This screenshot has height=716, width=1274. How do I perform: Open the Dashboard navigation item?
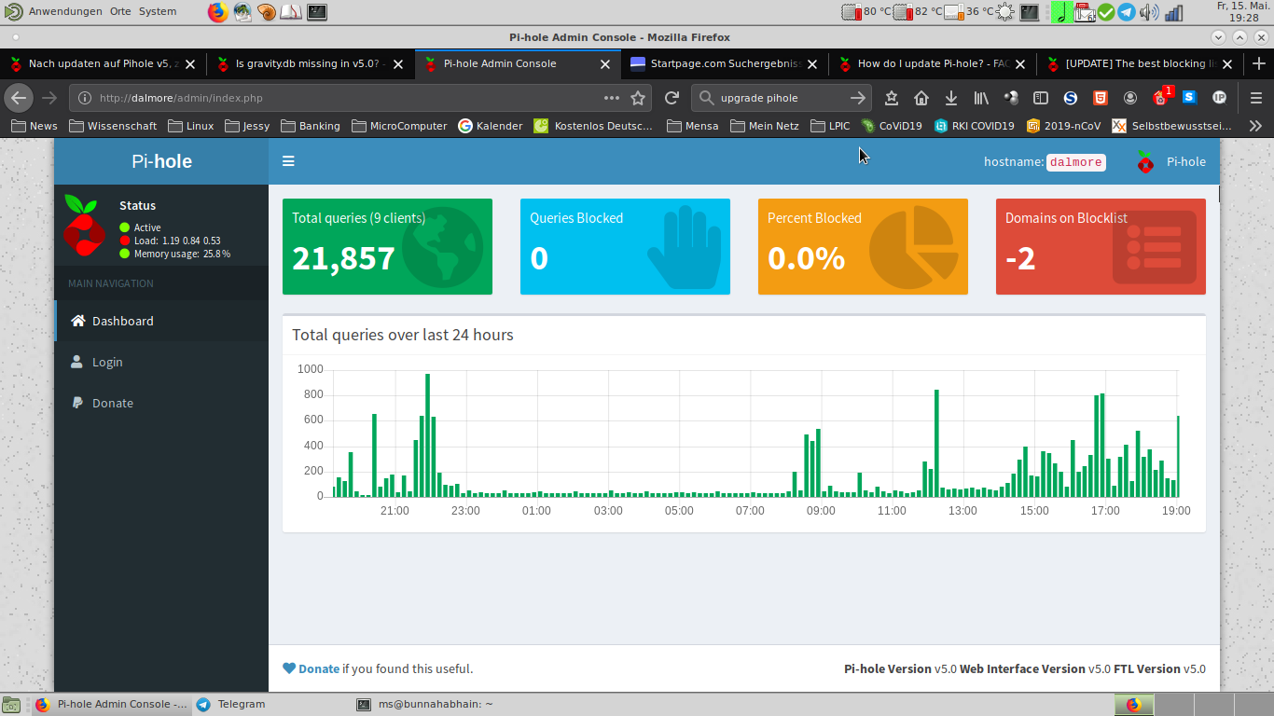click(161, 321)
